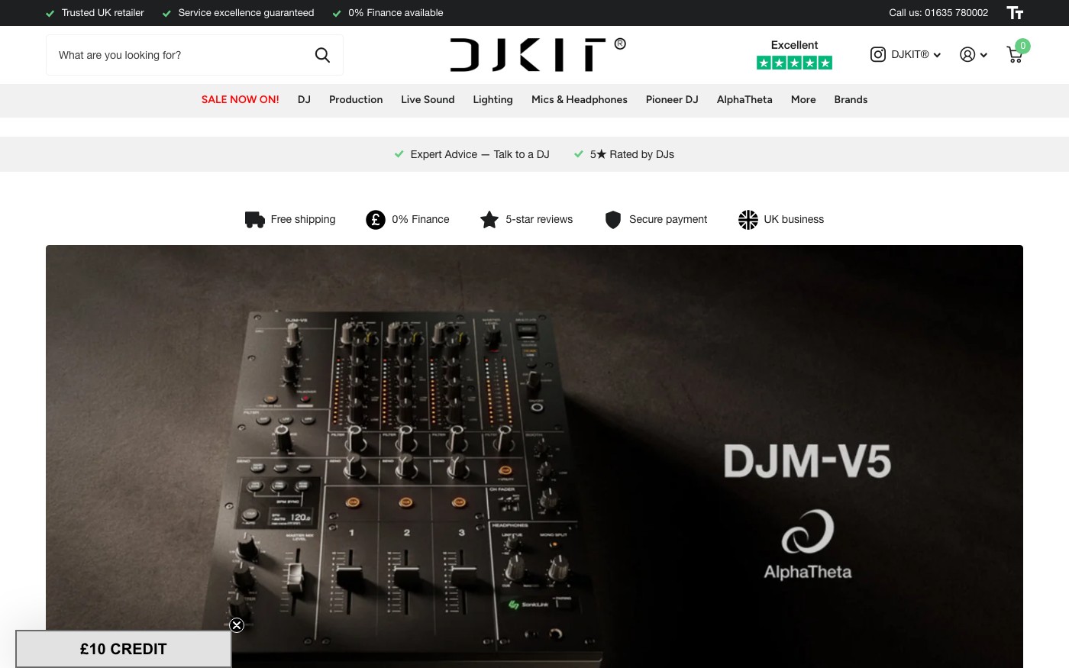Open the AlphaTheta menu

(744, 99)
